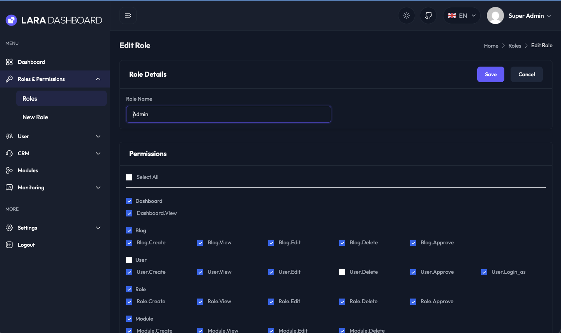Open the New Role menu item
The image size is (561, 333).
click(35, 117)
